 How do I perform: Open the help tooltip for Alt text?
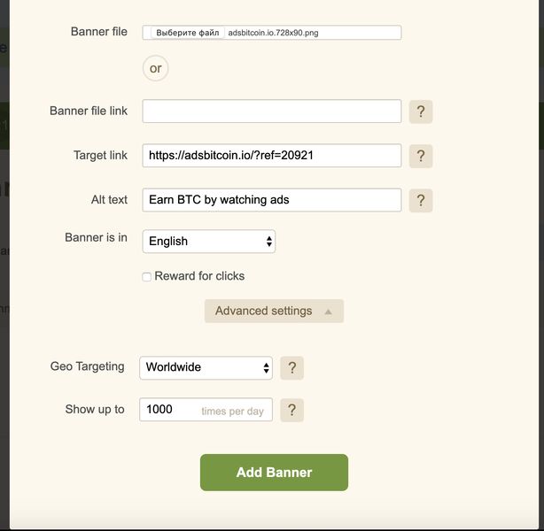click(x=420, y=200)
